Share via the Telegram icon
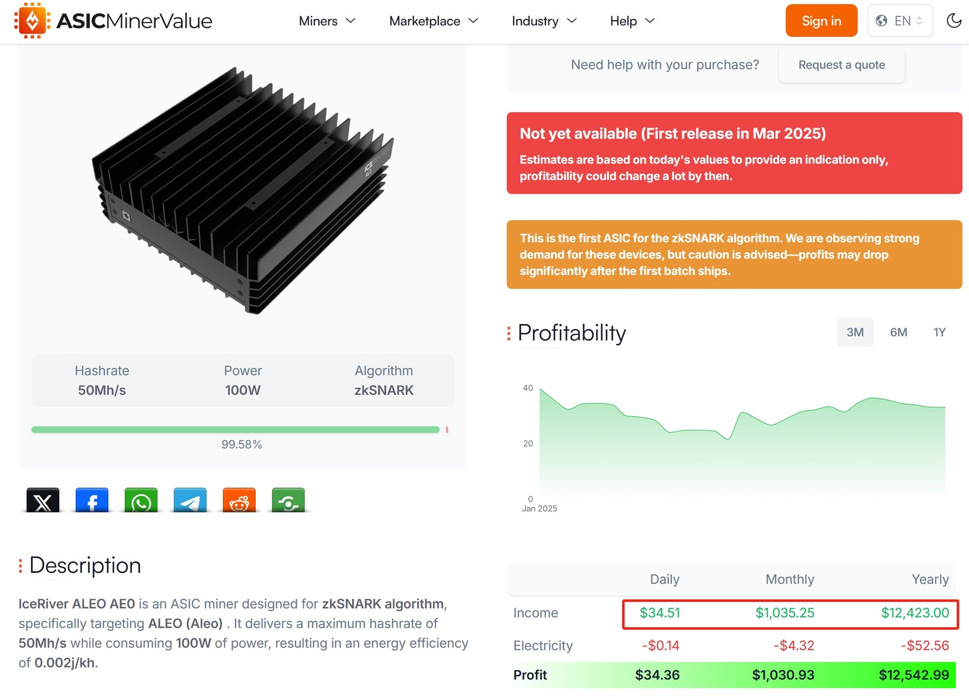Screen dimensions: 969x696 tap(190, 500)
